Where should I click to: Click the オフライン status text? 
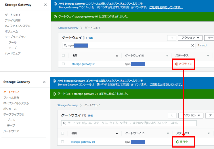tap(185, 64)
